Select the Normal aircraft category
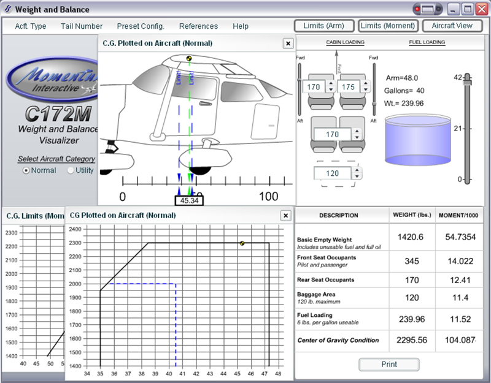491x383 pixels. (x=26, y=170)
